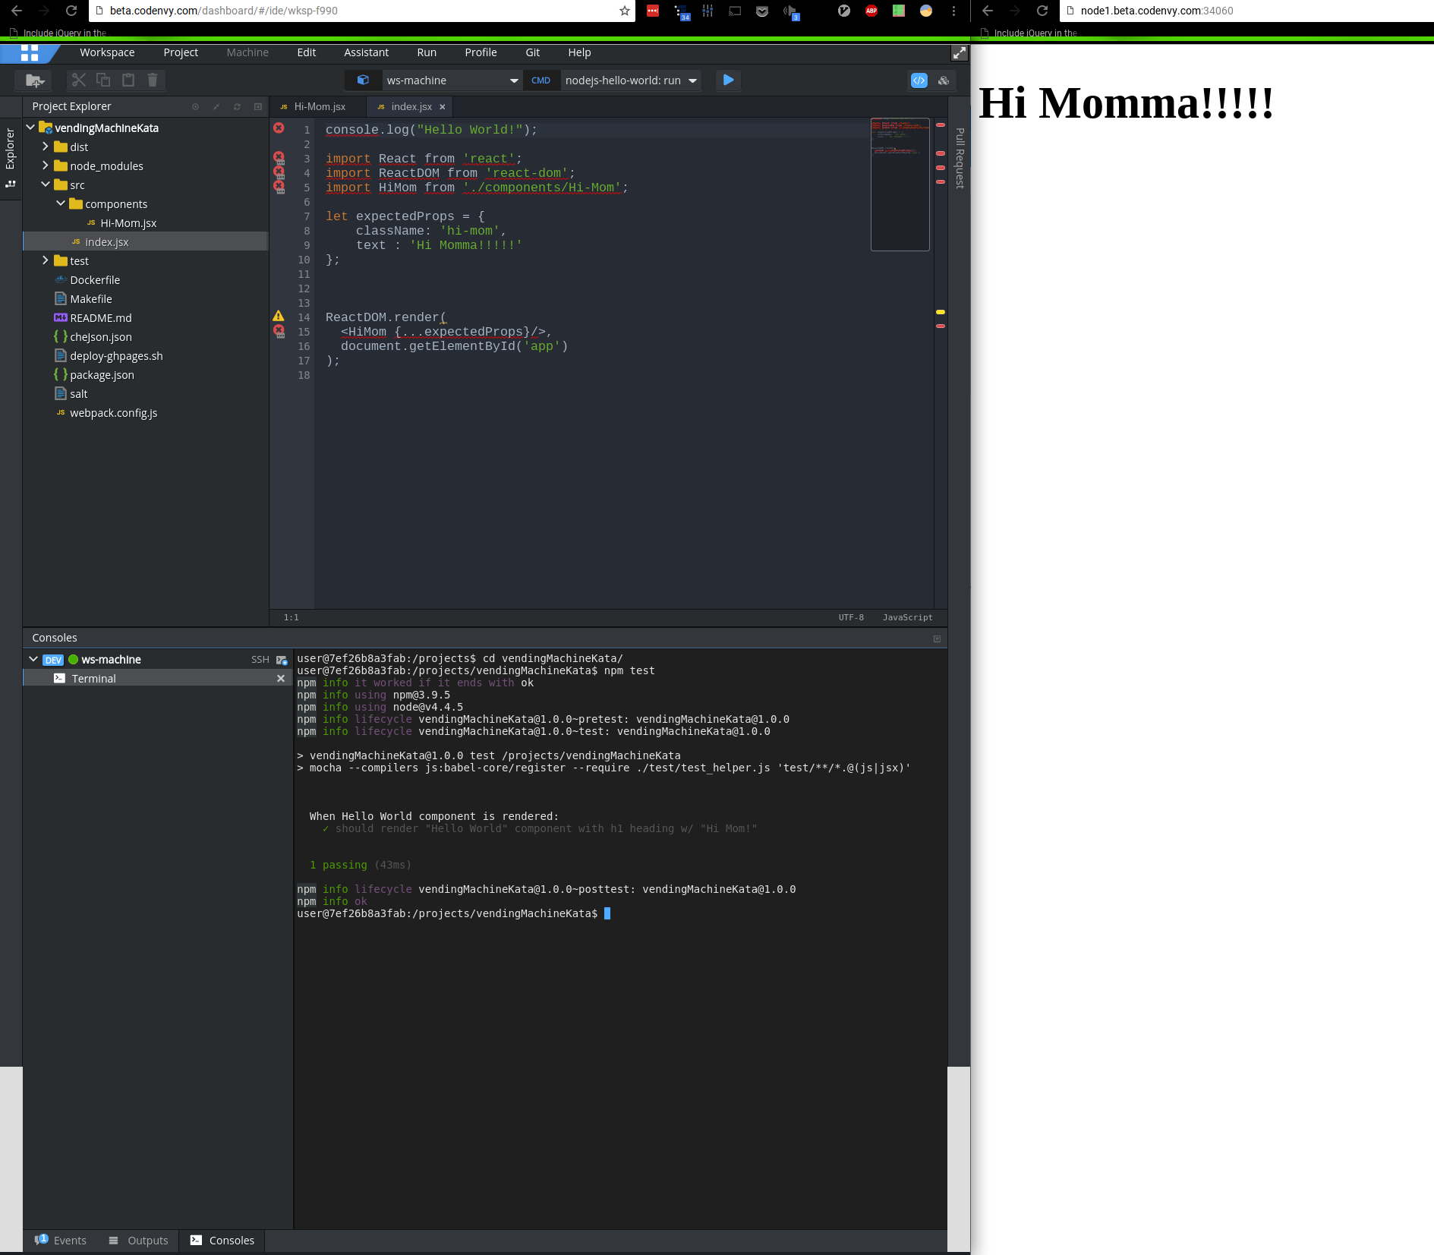Toggle the code editor view with the </> button
This screenshot has height=1255, width=1434.
pyautogui.click(x=919, y=80)
